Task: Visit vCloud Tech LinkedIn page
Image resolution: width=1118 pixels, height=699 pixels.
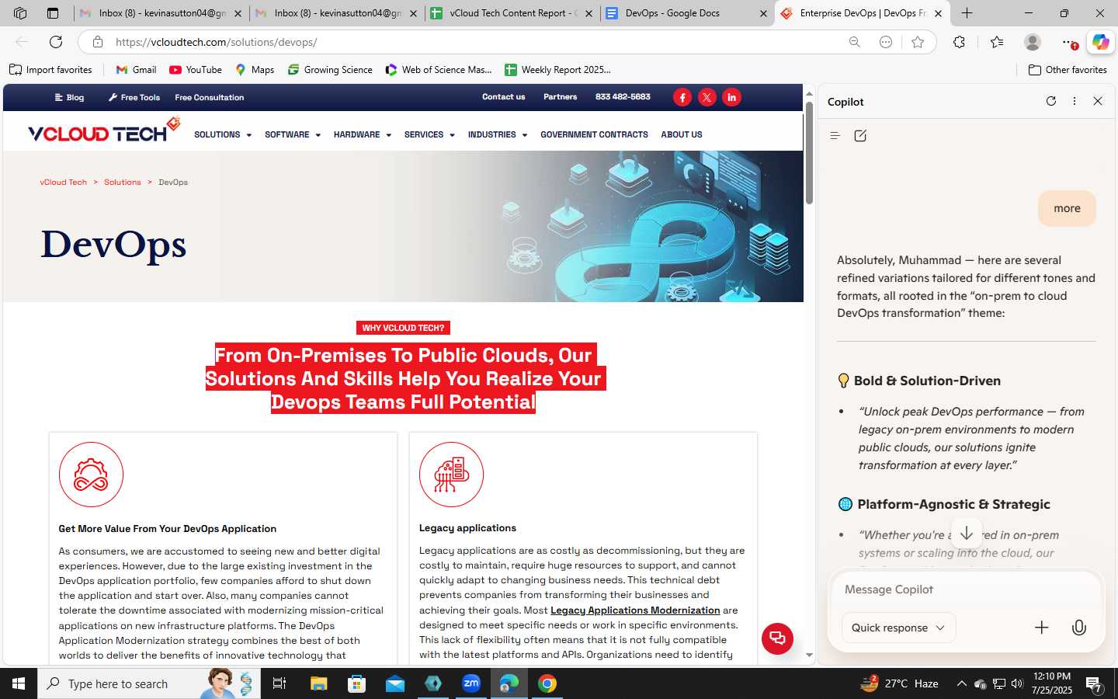Action: click(x=731, y=97)
